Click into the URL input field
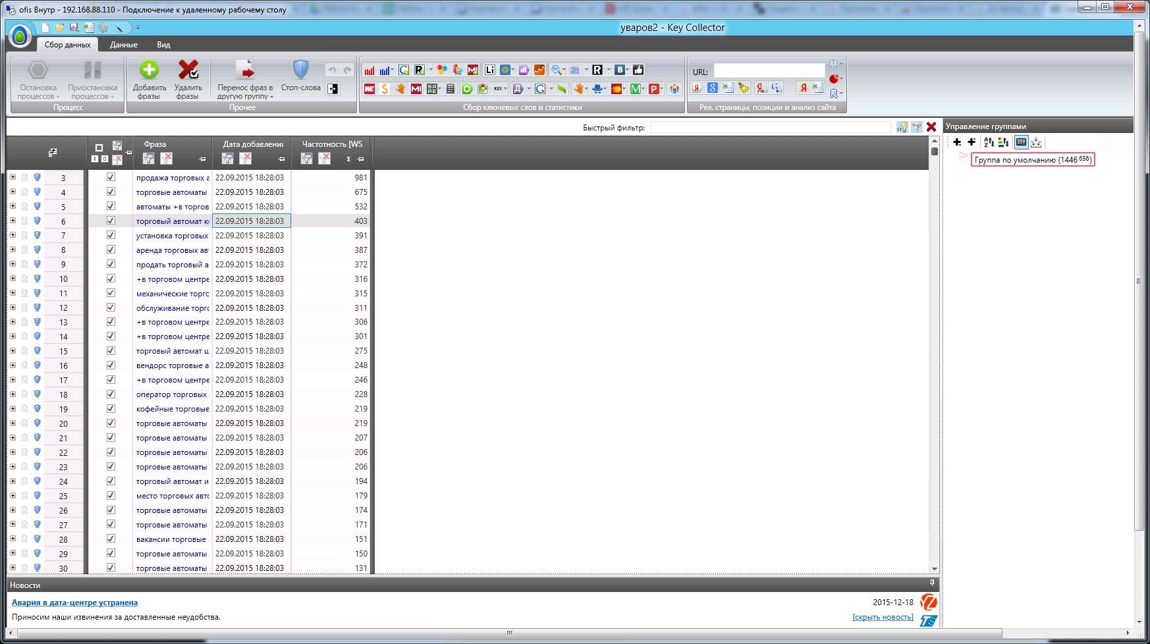Screen dimensions: 1150x644 [769, 71]
